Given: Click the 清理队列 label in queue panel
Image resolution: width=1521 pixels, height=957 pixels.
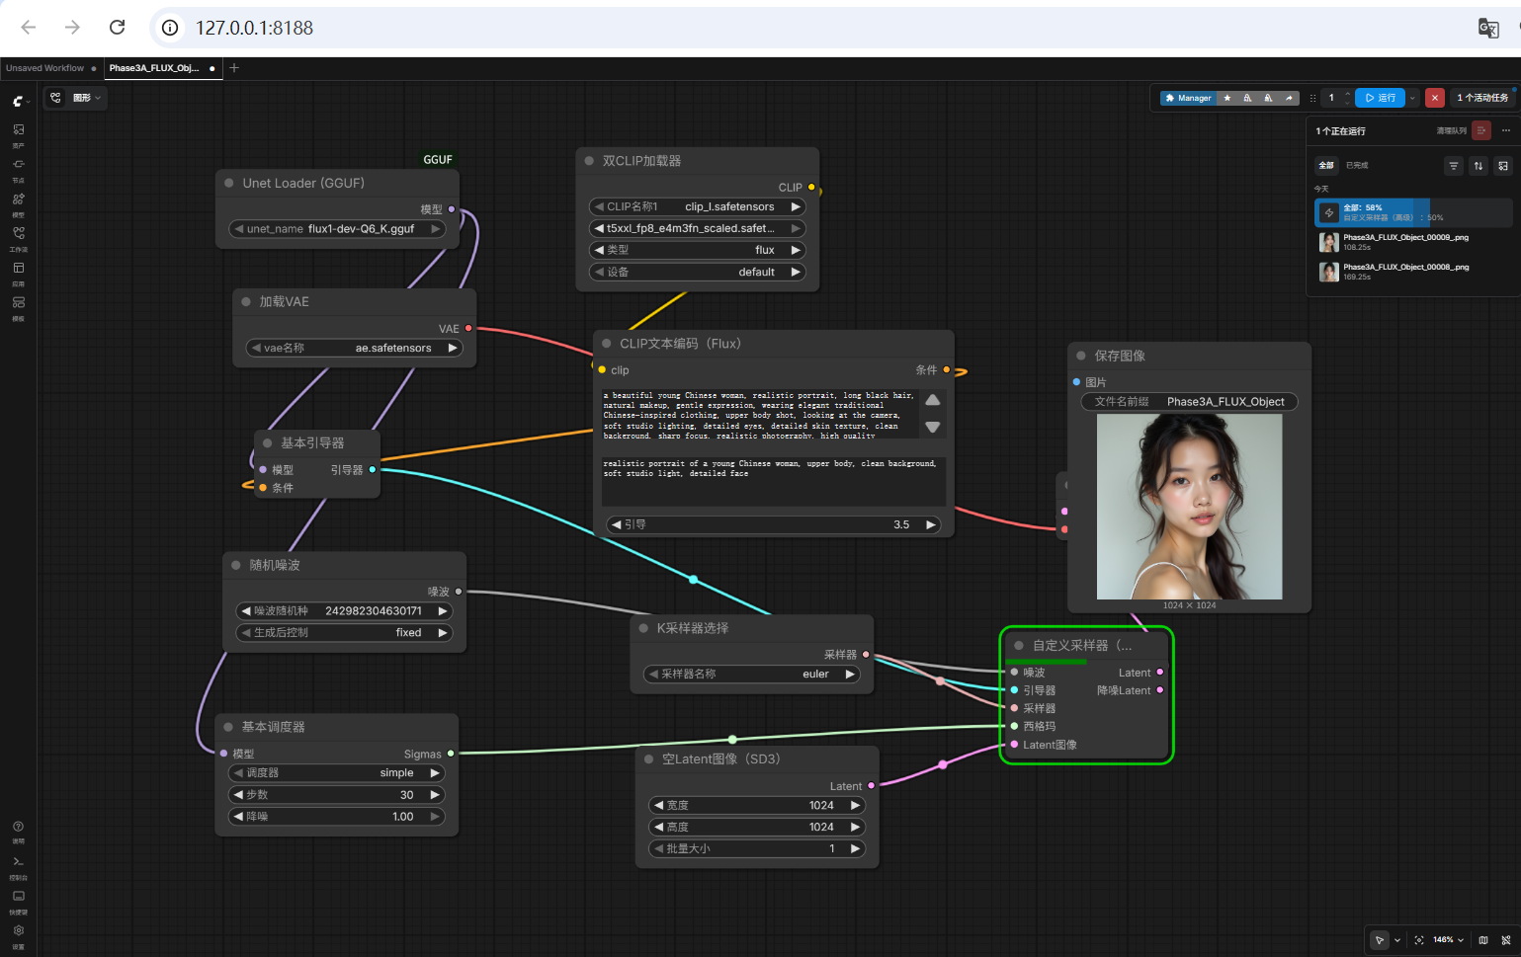Looking at the screenshot, I should click(1452, 130).
